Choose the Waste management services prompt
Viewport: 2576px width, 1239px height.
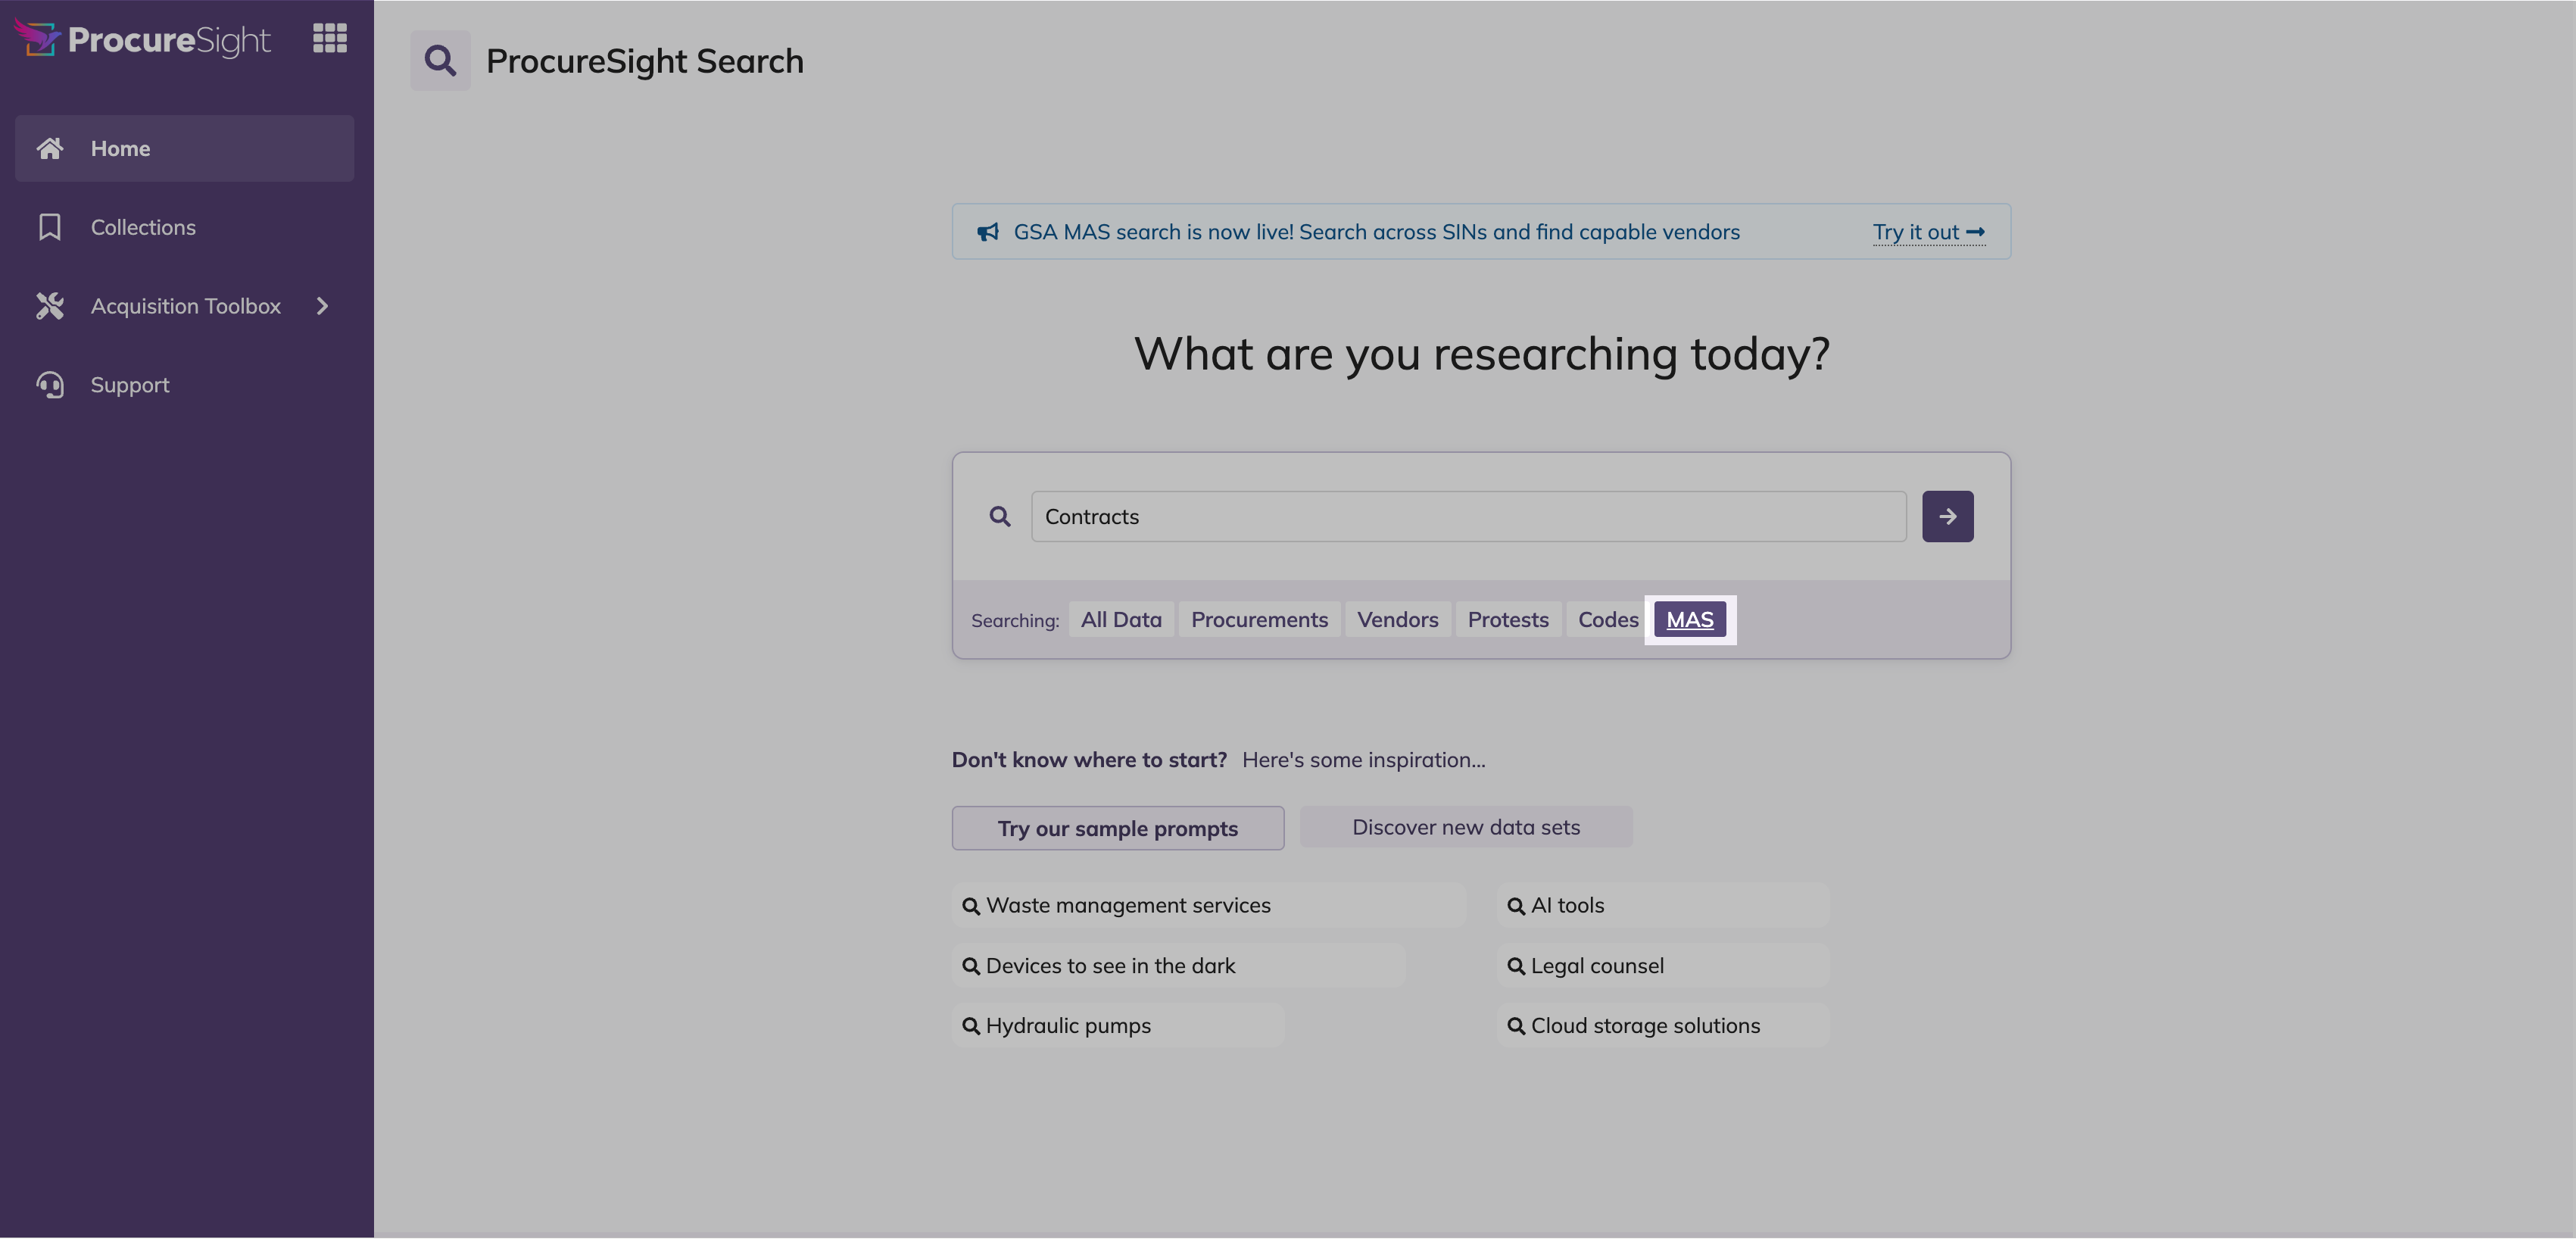pyautogui.click(x=1209, y=905)
